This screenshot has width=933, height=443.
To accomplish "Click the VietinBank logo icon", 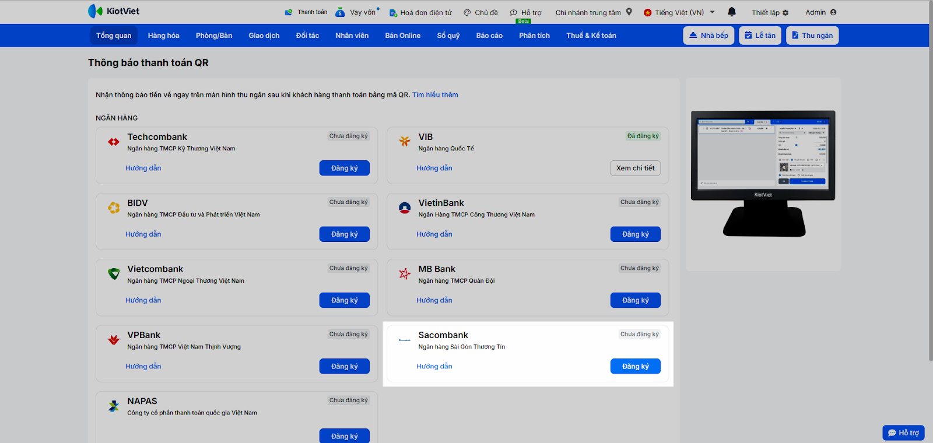I will point(405,208).
